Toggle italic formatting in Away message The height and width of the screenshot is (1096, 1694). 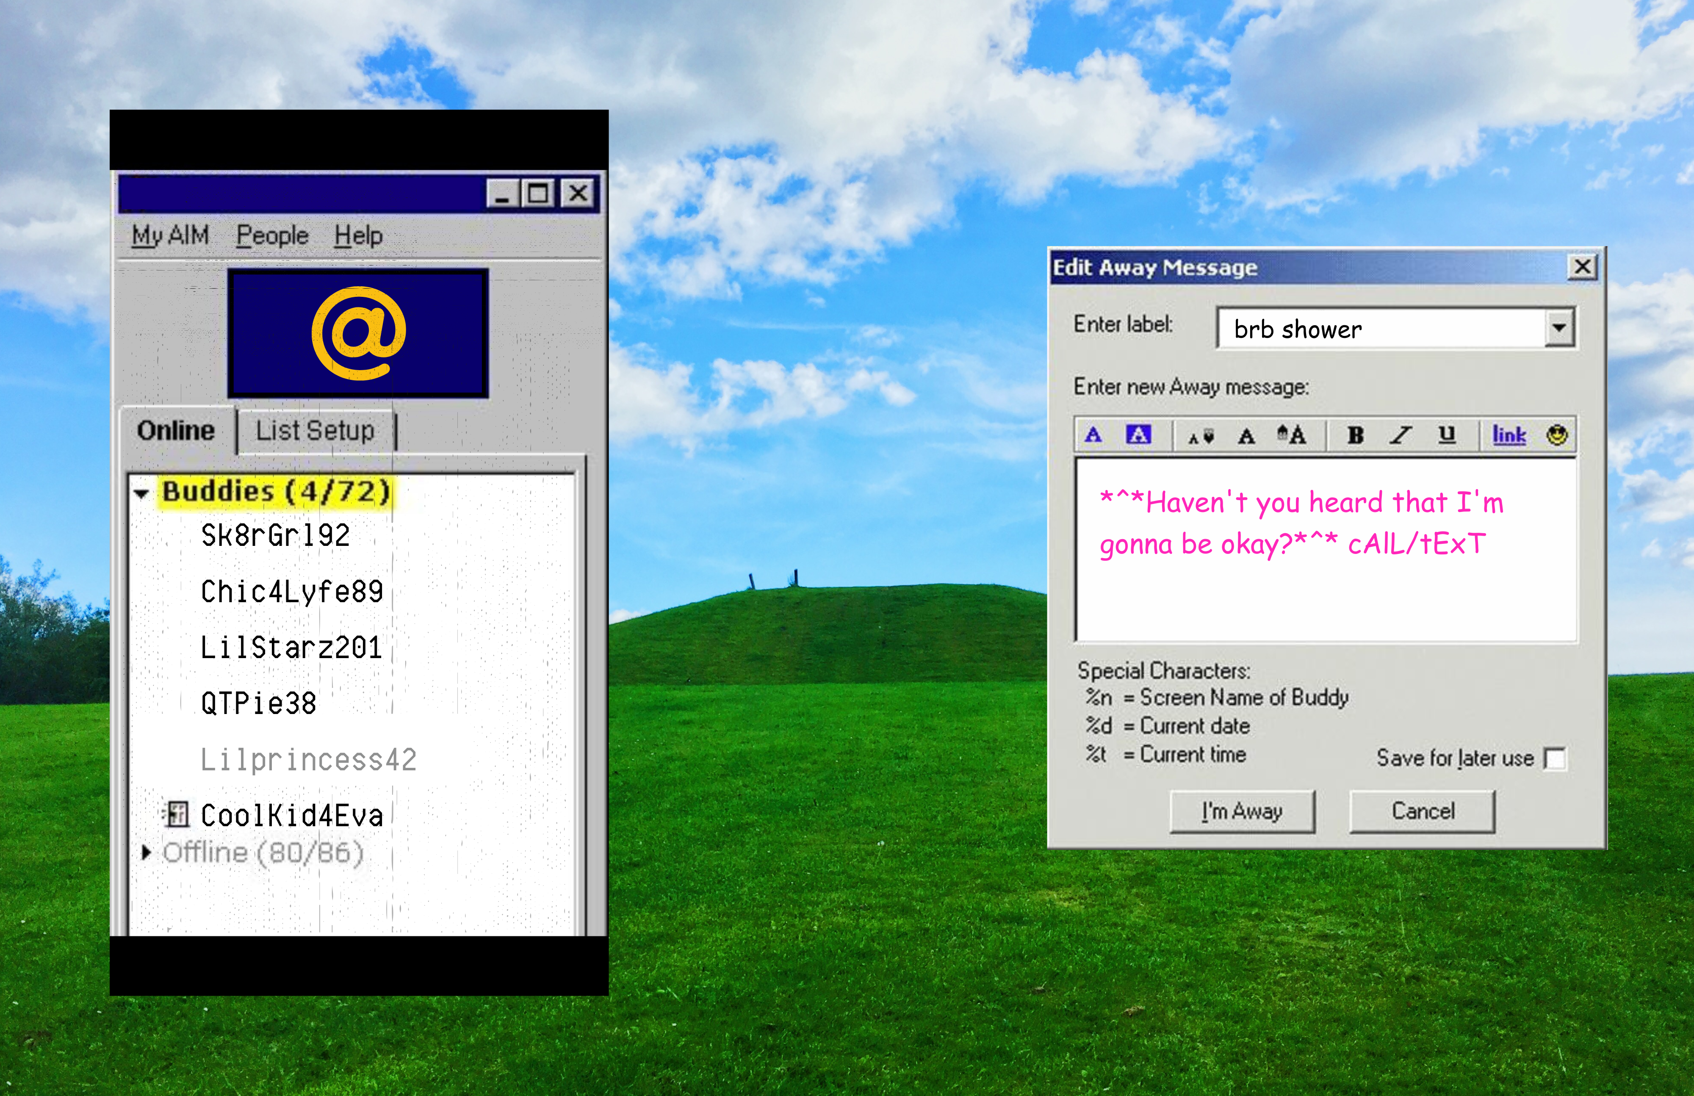click(x=1401, y=435)
